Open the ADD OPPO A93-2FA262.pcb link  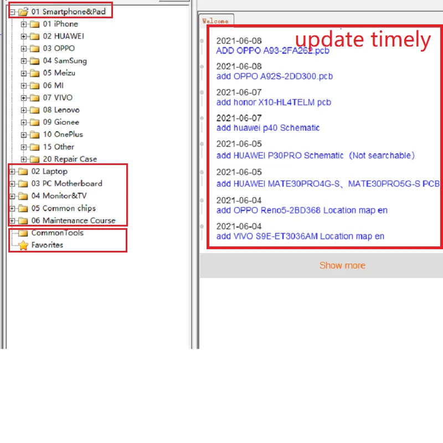coord(272,50)
